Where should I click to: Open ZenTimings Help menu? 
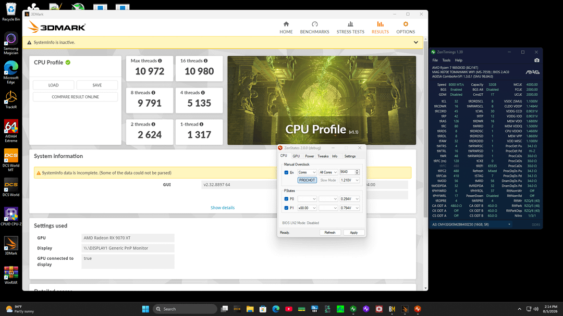pos(459,60)
